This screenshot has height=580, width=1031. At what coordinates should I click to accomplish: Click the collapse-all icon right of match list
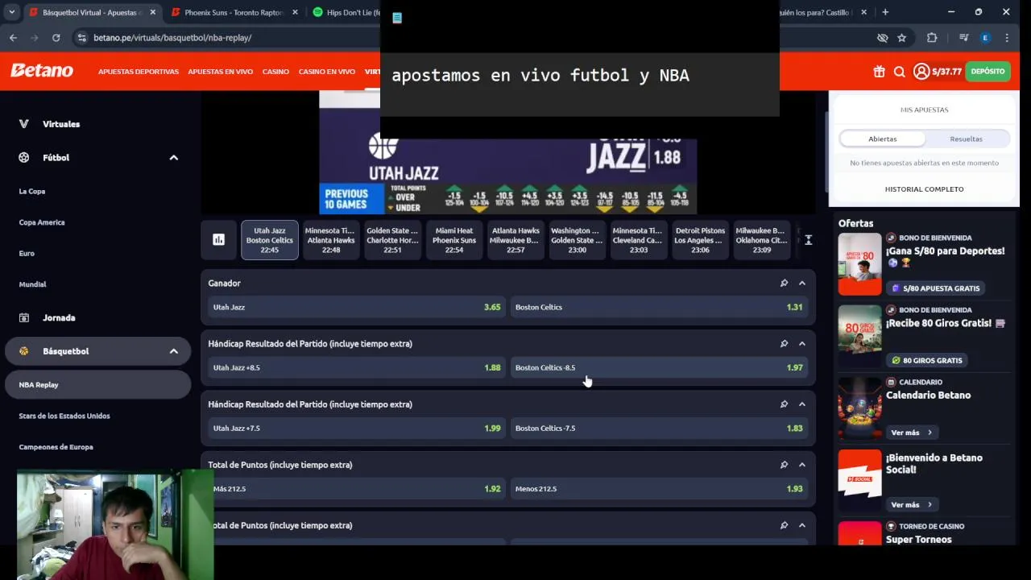coord(808,240)
